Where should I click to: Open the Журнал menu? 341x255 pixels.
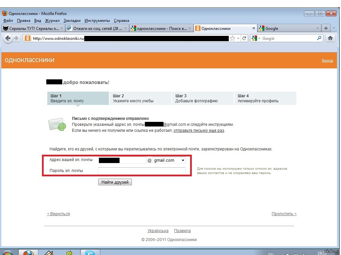(x=52, y=21)
